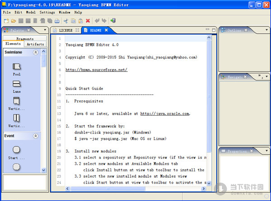Click line number 16 in the gutter
The image size is (271, 201).
(59, 132)
